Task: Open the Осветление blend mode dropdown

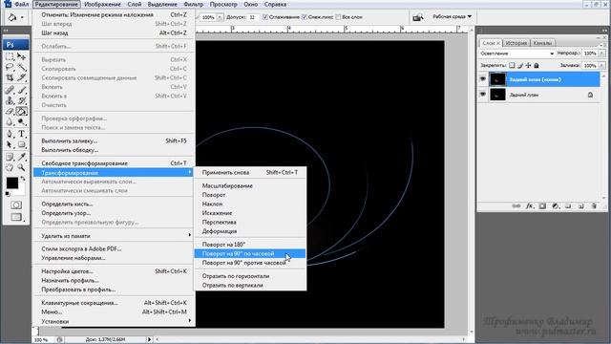Action: 516,54
